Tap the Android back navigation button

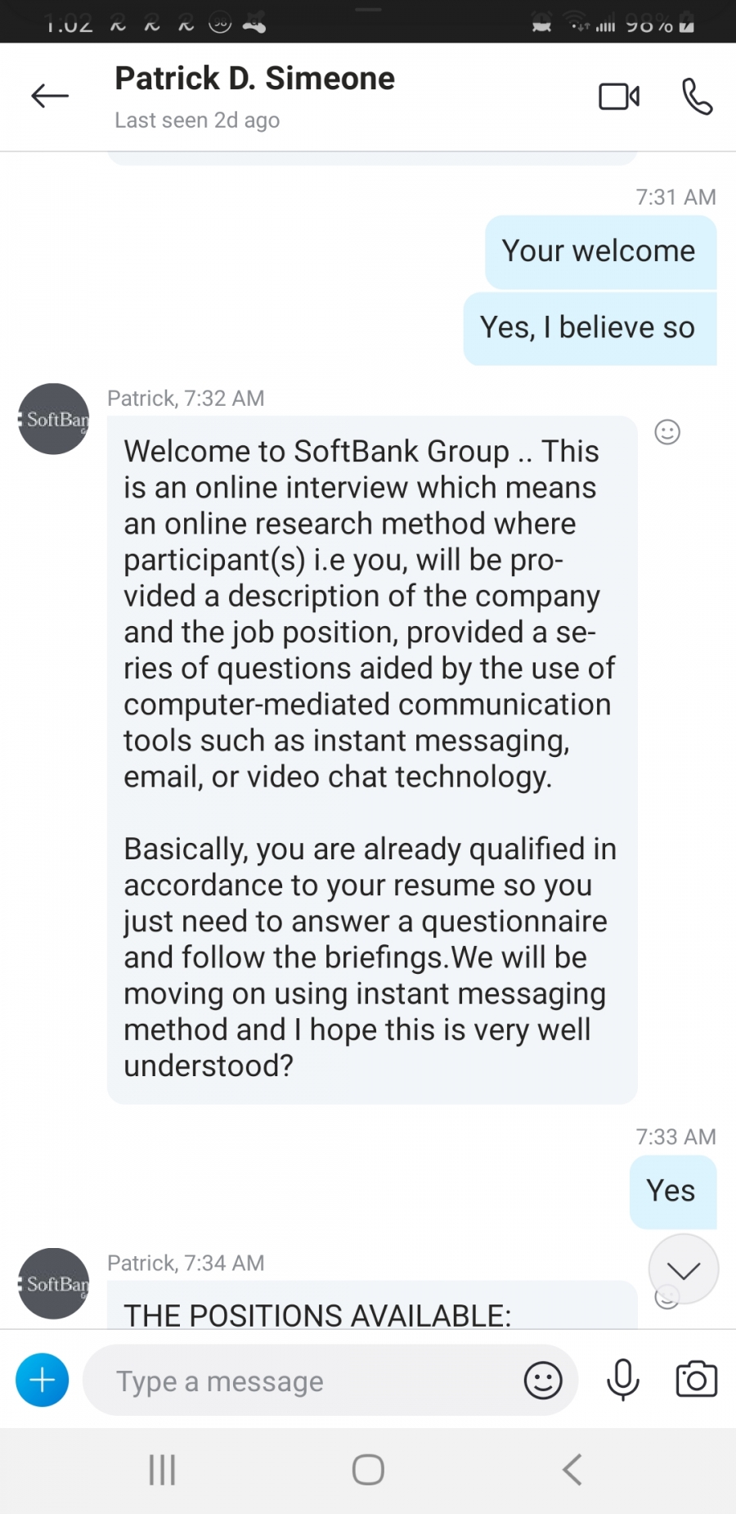[x=572, y=1470]
